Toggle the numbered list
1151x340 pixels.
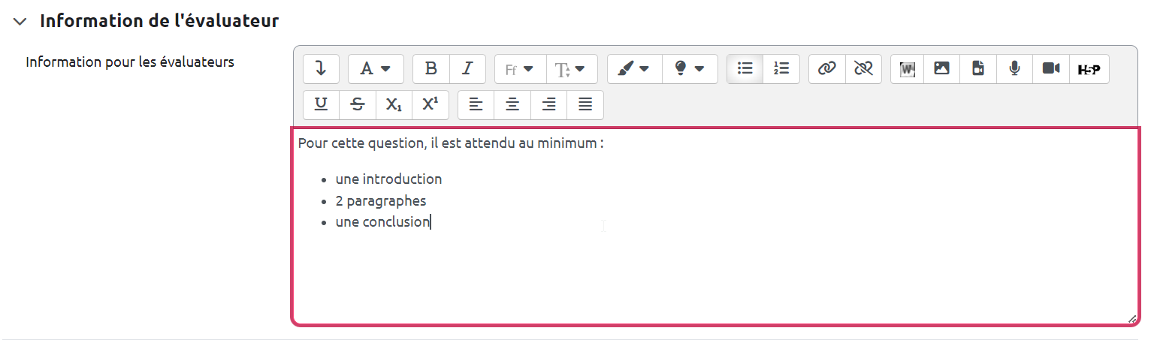click(781, 69)
